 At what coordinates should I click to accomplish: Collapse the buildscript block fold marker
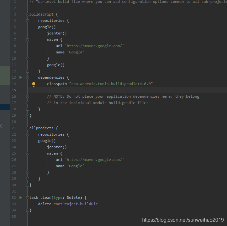pos(27,14)
